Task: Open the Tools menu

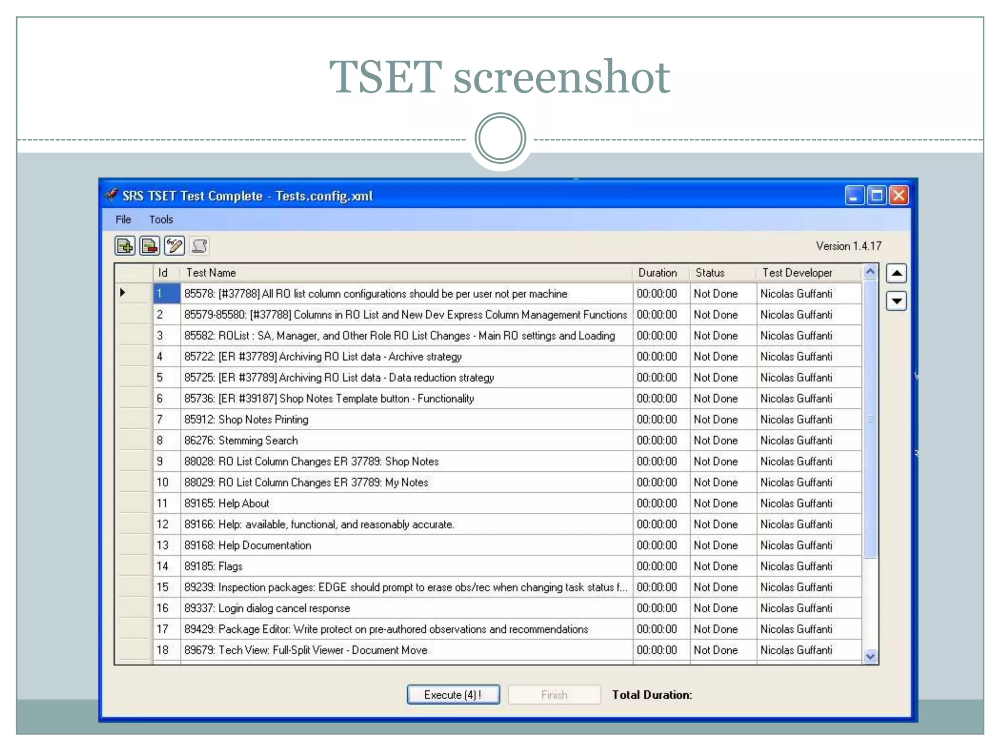Action: 161,220
